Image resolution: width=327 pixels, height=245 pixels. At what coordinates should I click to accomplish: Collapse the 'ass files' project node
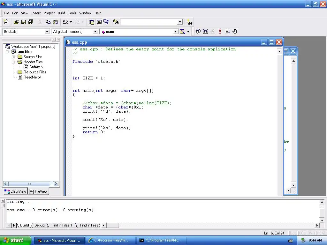coord(7,52)
